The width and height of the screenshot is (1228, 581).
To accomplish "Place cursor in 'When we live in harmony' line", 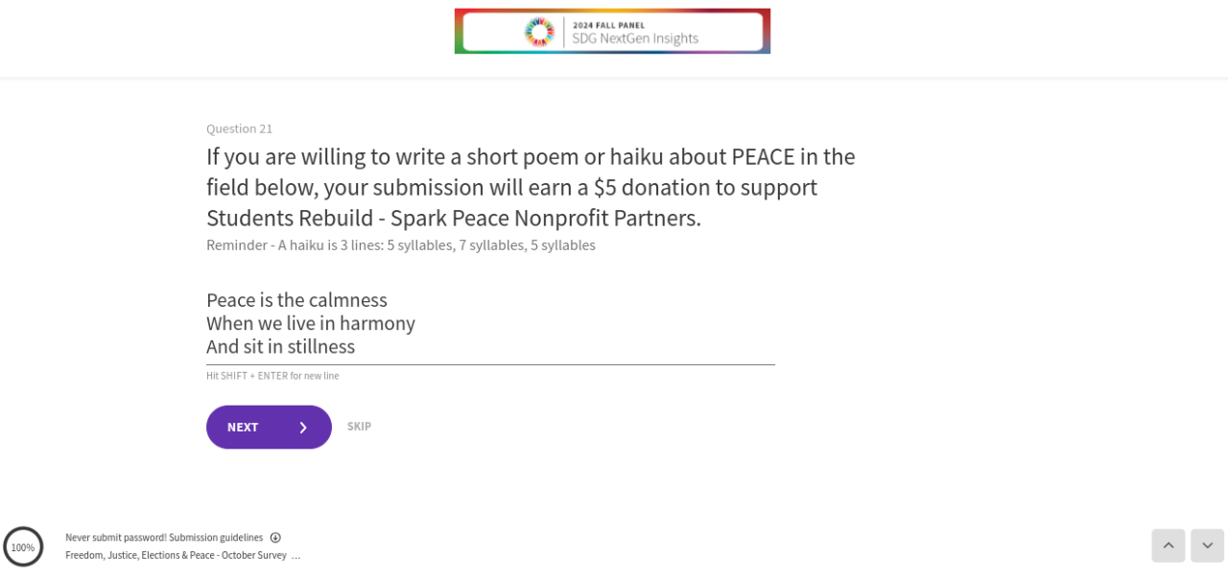I will (310, 323).
